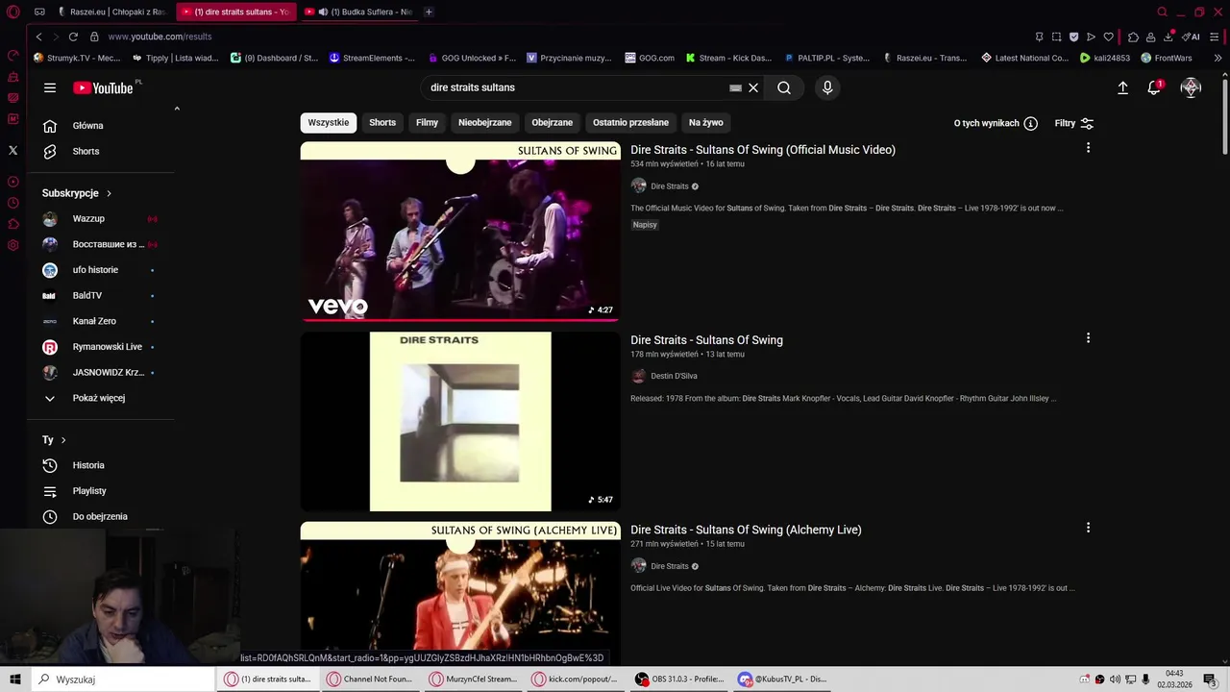This screenshot has height=692, width=1230.
Task: Switch to Budka Suflera browser tab
Action: click(x=361, y=12)
